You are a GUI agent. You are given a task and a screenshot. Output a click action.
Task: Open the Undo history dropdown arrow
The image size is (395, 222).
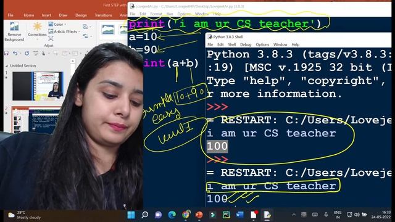point(20,53)
